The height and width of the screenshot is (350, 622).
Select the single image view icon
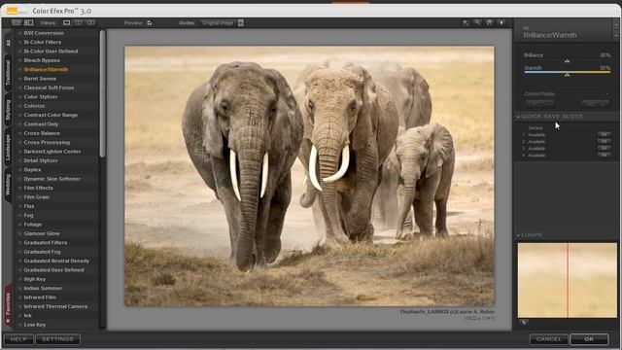(67, 22)
